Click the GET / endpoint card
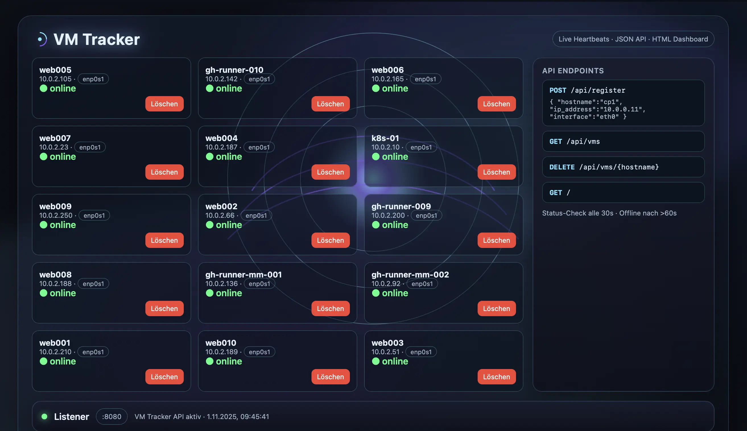The width and height of the screenshot is (747, 431). (x=623, y=192)
